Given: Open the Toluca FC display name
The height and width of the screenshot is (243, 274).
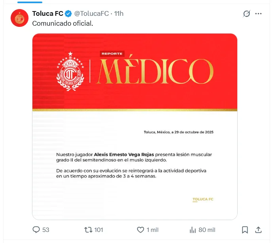Looking at the screenshot, I should 48,13.
